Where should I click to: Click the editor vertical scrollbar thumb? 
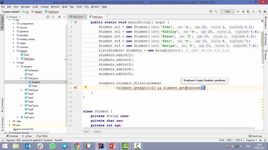[x=263, y=47]
